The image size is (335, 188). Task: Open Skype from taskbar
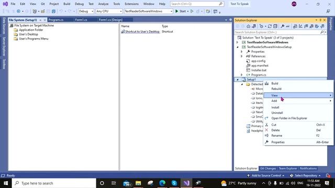click(174, 183)
